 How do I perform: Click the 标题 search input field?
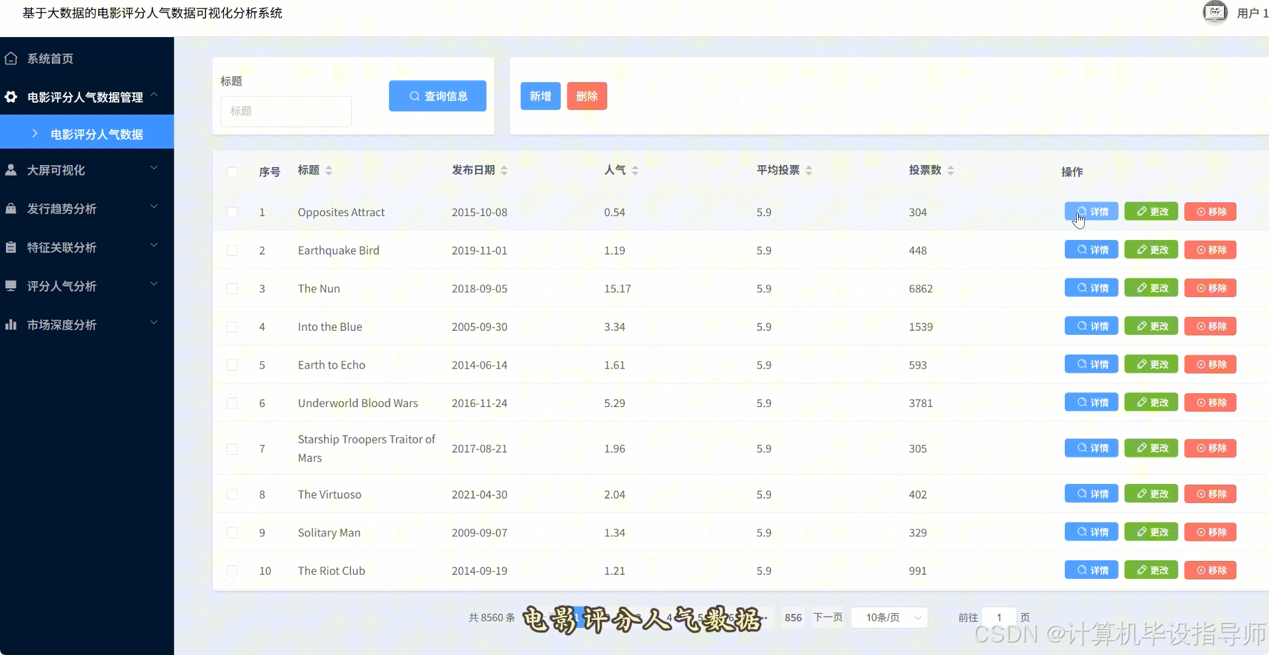coord(286,111)
